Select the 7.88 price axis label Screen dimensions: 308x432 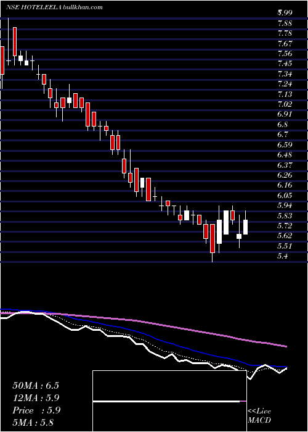(x=285, y=23)
